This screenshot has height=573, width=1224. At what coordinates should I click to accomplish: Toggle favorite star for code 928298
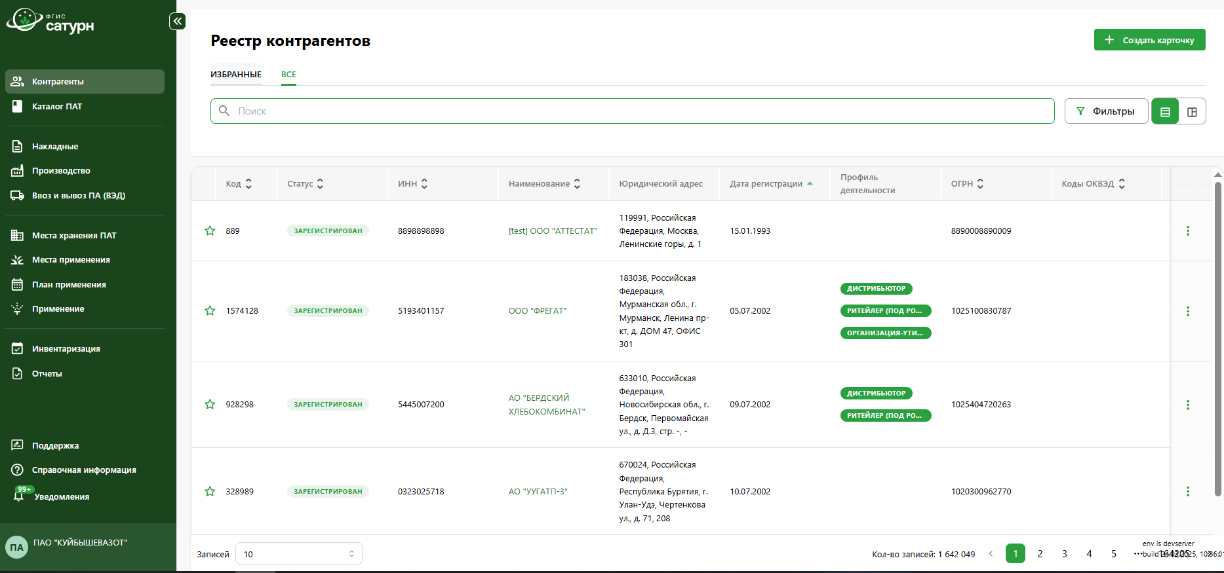[x=210, y=404]
